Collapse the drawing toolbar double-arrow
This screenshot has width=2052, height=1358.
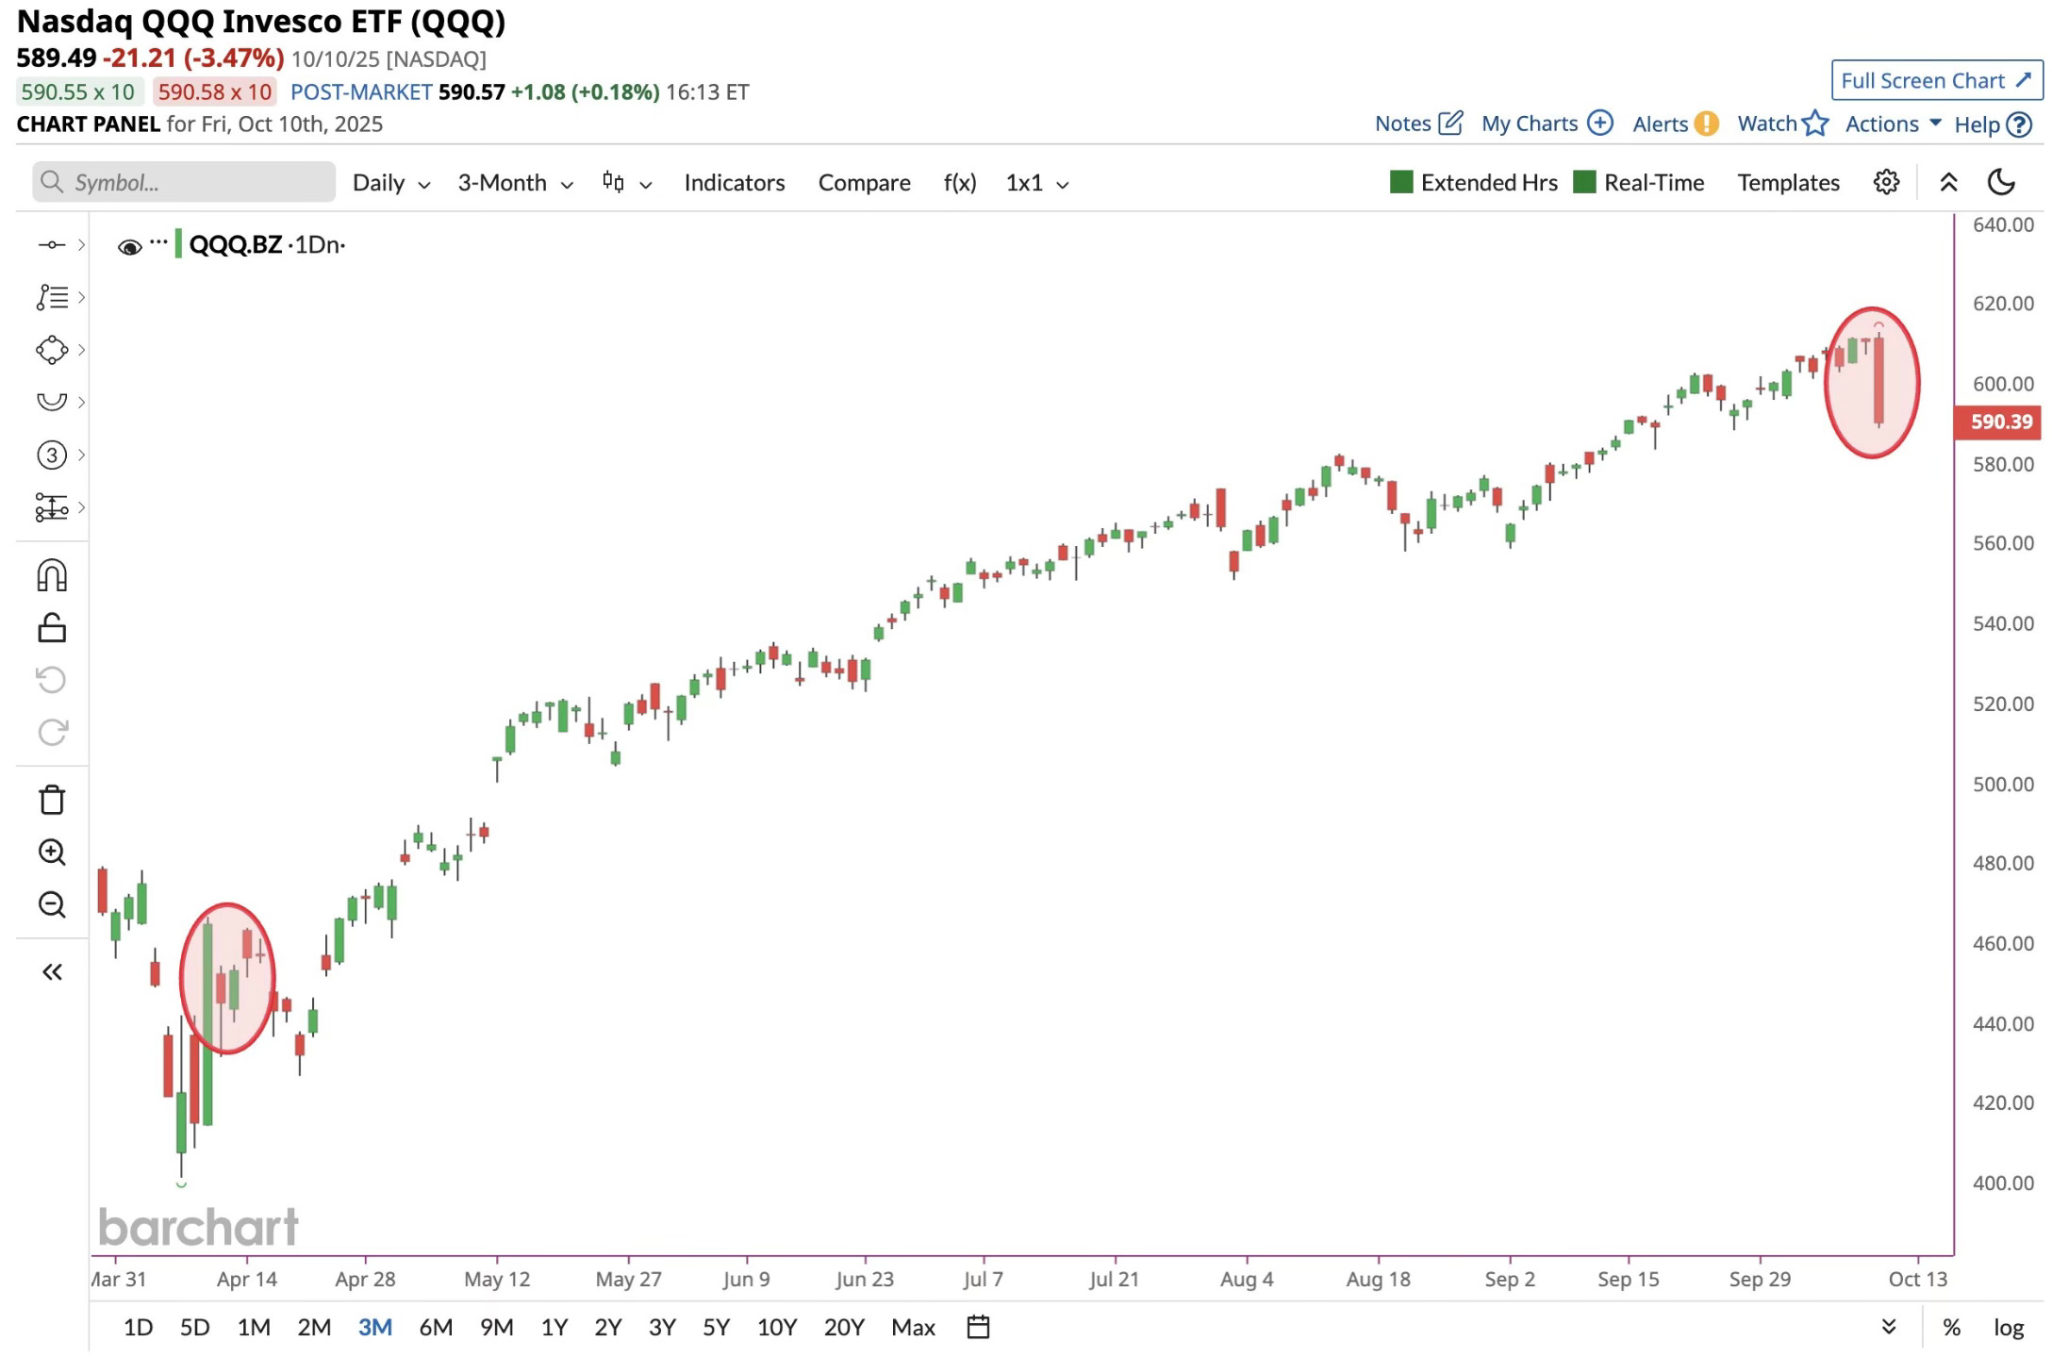tap(52, 972)
